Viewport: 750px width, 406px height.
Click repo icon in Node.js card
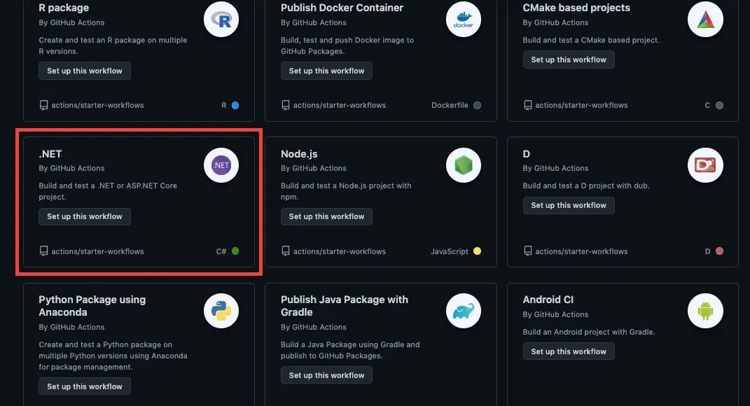(286, 251)
